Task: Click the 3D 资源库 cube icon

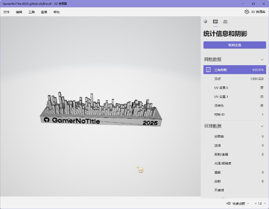Action: tap(247, 12)
